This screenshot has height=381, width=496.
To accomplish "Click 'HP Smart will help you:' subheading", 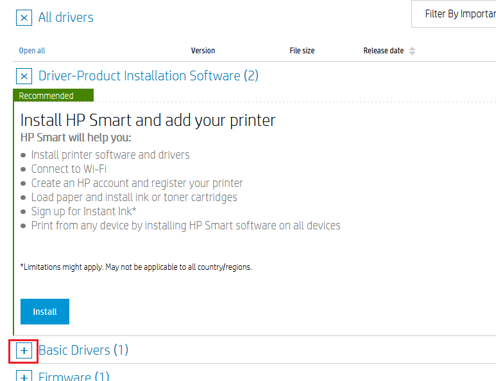I will [x=76, y=137].
